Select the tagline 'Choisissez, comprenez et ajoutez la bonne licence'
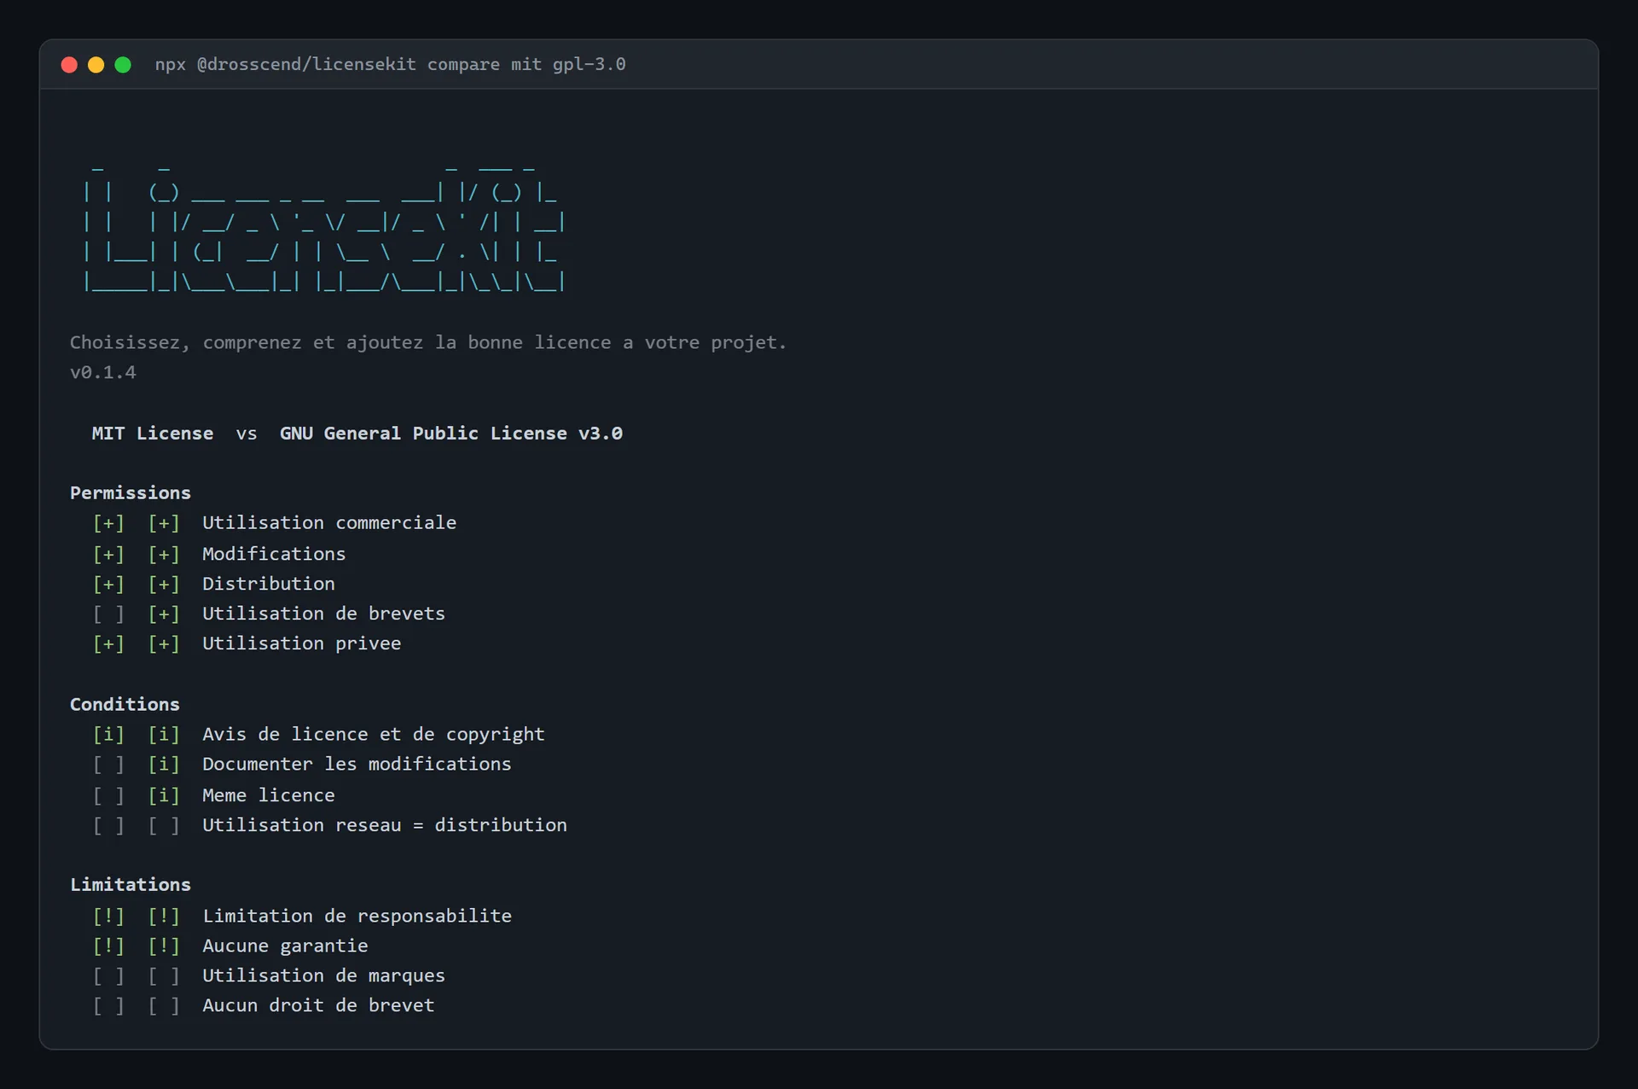This screenshot has height=1089, width=1638. coord(340,342)
